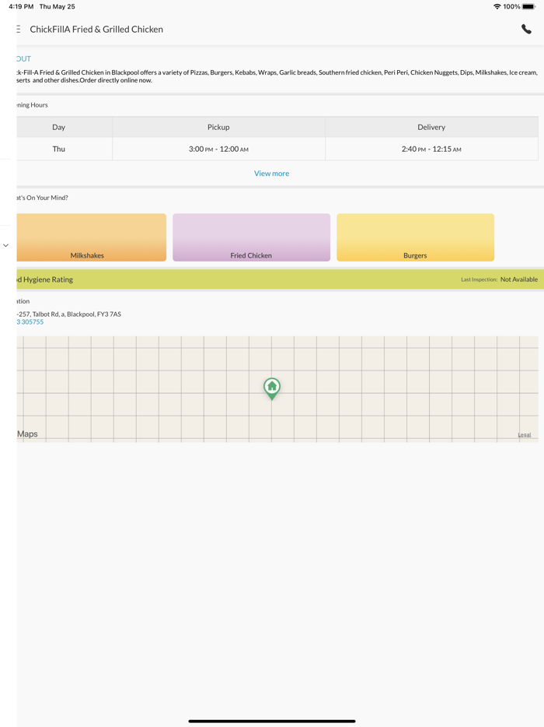The height and width of the screenshot is (727, 544).
Task: Click the Food Hygiene Rating banner
Action: [280, 279]
